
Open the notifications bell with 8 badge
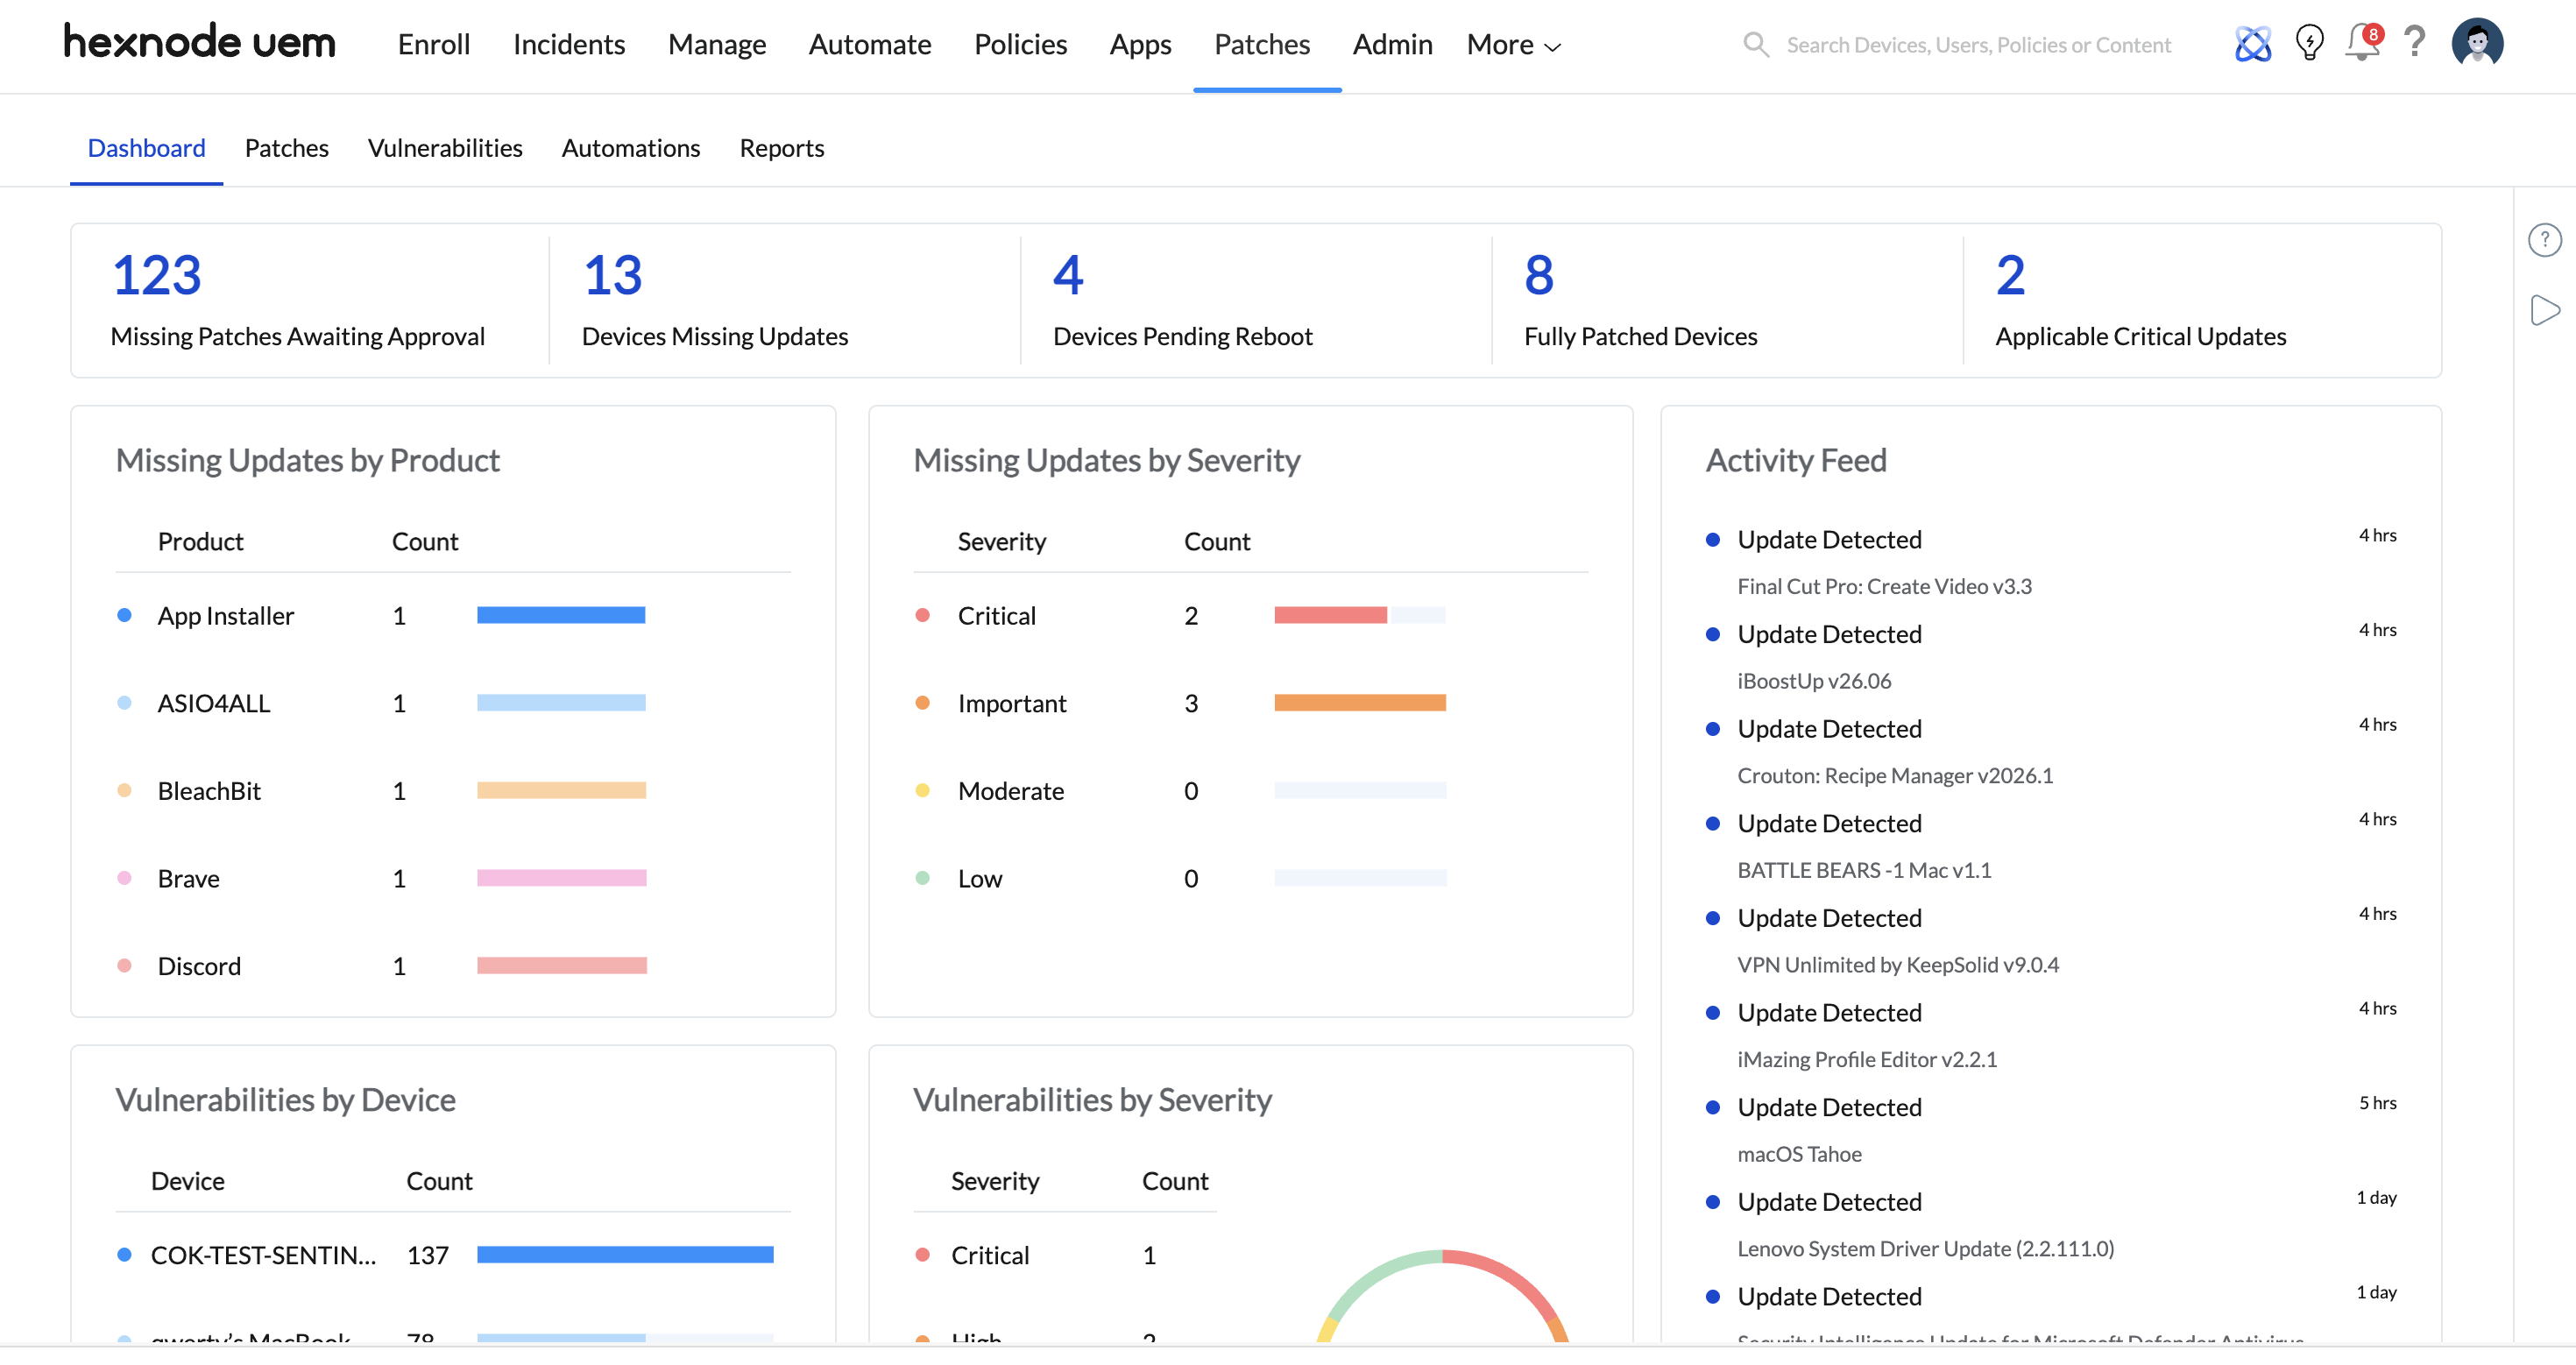click(x=2364, y=43)
